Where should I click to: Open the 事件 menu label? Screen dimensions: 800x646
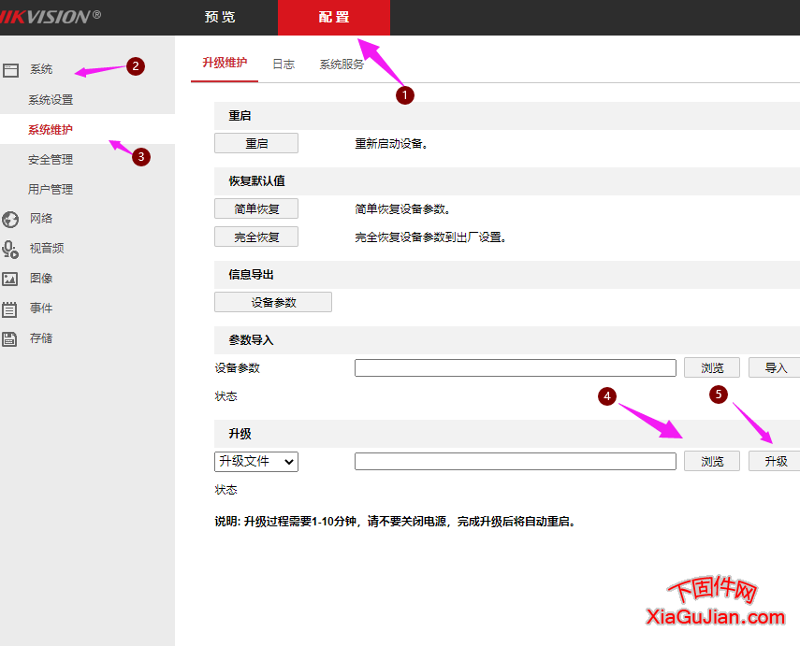(41, 309)
